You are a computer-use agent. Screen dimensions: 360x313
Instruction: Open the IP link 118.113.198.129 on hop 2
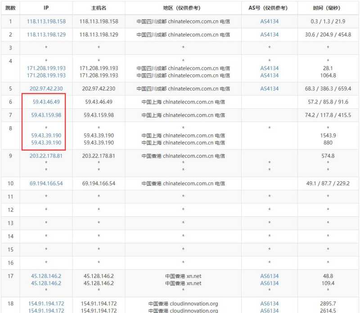tap(46, 35)
